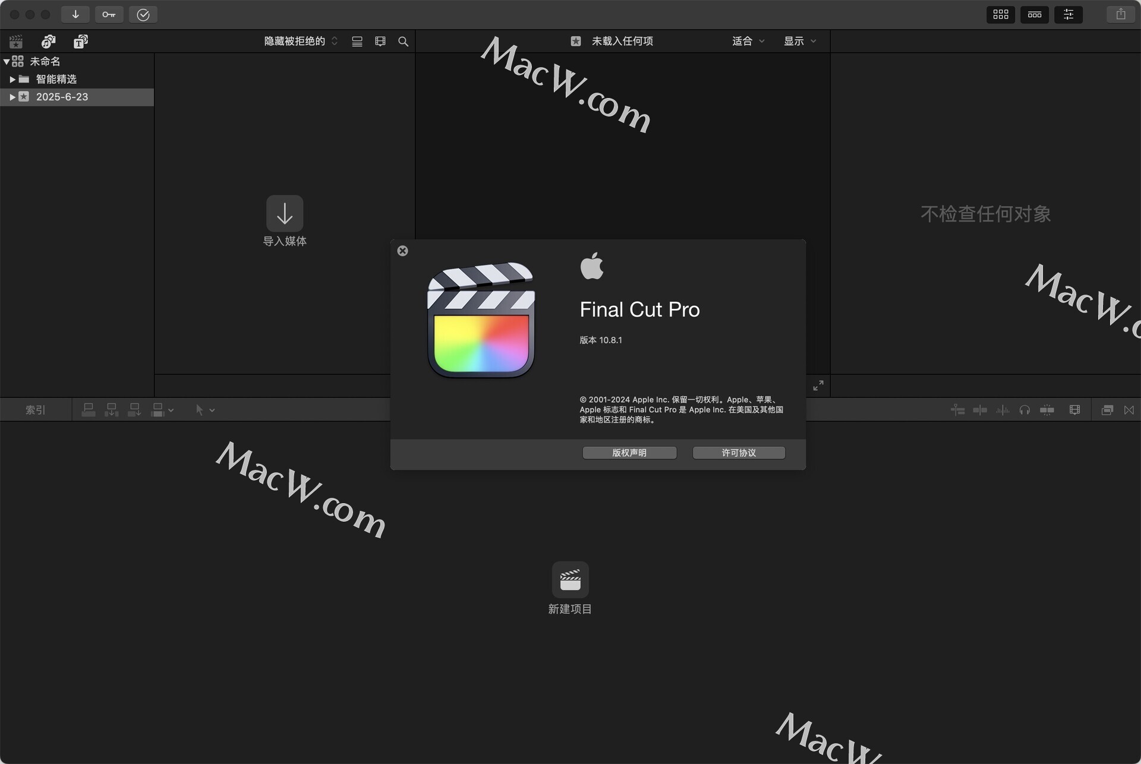Click the import media toolbar button
The width and height of the screenshot is (1141, 764).
tap(75, 14)
